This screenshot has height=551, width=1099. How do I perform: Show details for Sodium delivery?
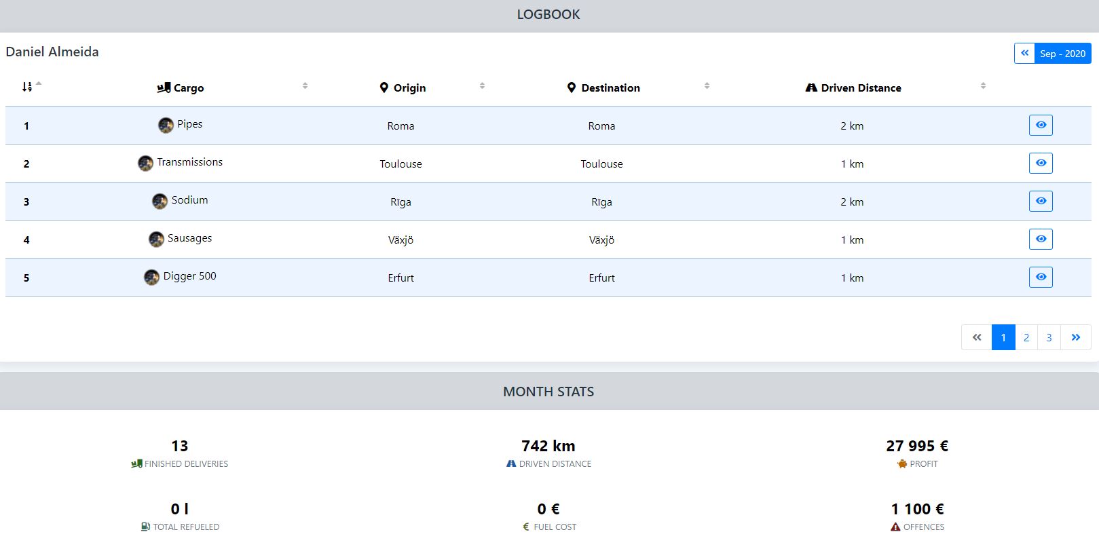click(x=1040, y=201)
